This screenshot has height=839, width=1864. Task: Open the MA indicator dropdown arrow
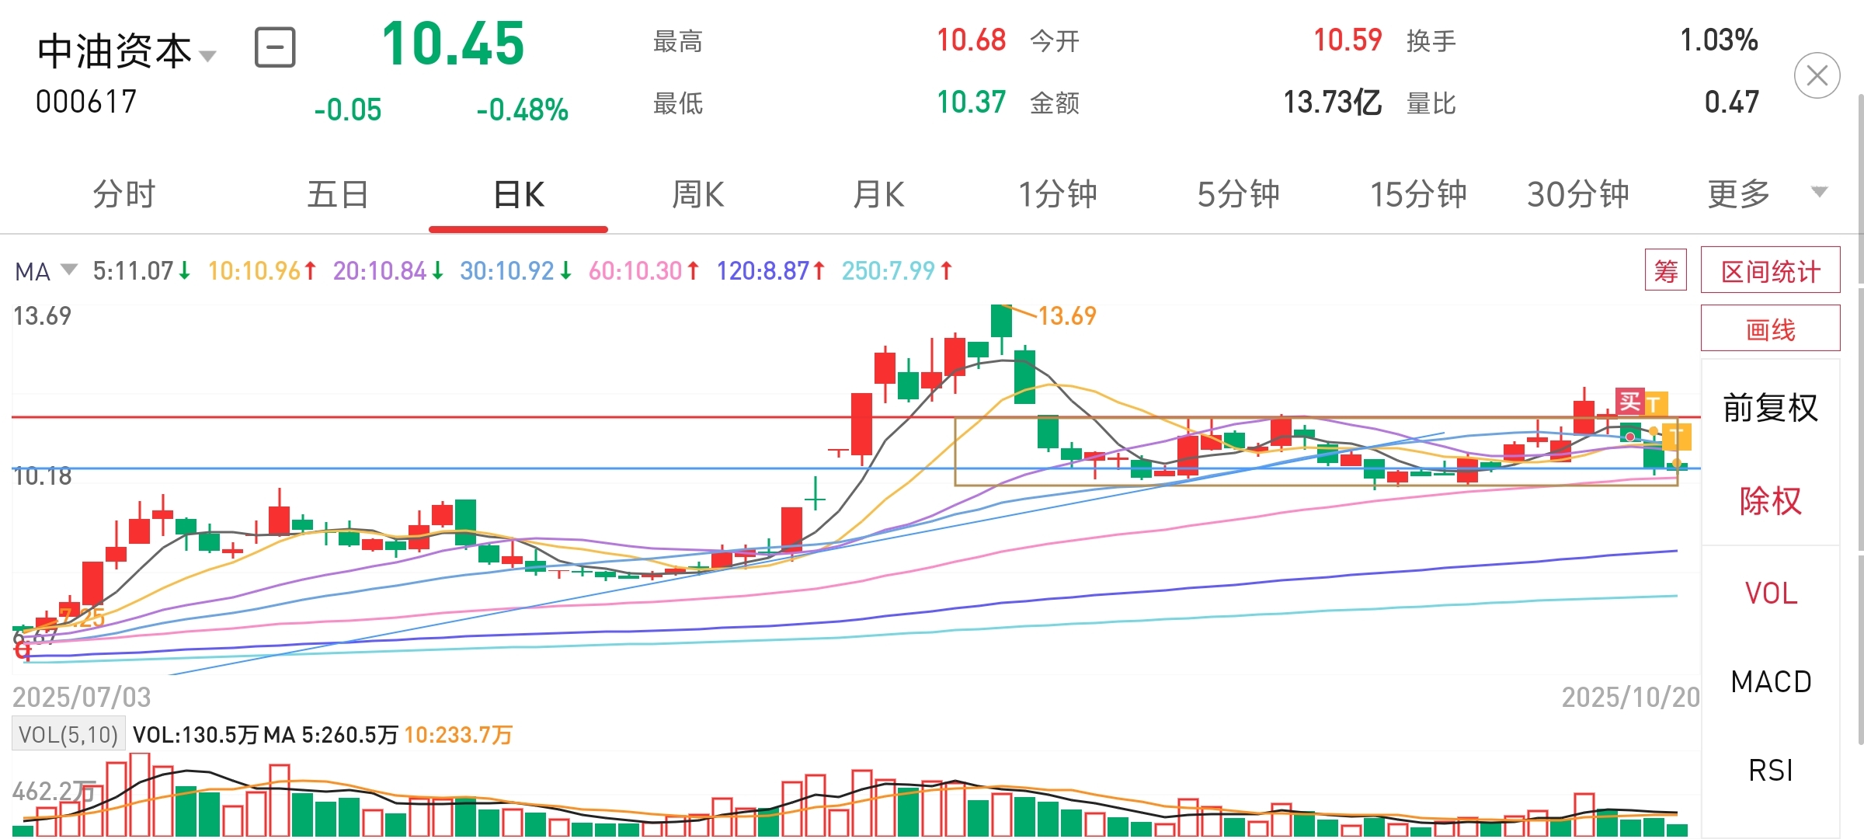69,270
